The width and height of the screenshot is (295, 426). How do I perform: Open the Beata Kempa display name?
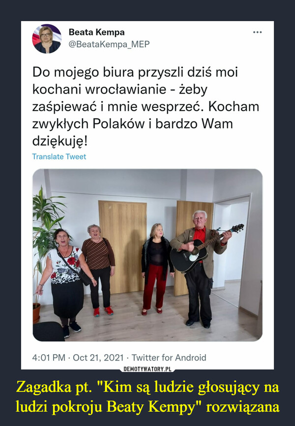(96, 32)
